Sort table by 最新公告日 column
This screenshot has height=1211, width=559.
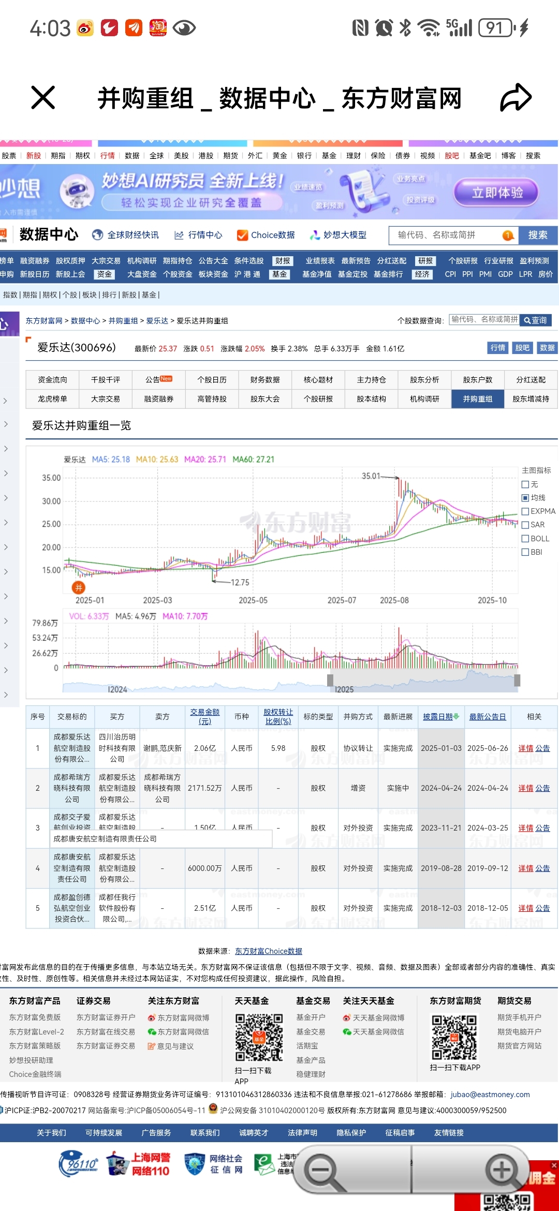tap(488, 717)
